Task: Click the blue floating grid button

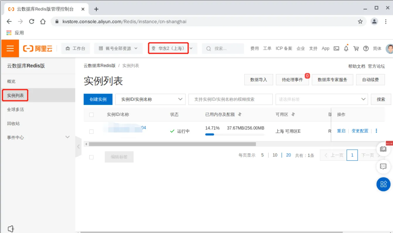Action: click(x=383, y=184)
